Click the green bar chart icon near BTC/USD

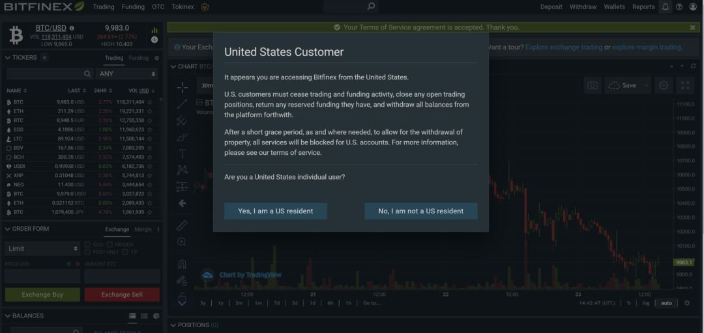154,30
